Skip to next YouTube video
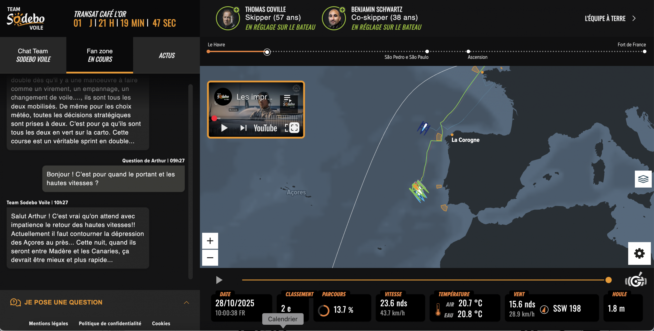654x331 pixels. coord(243,128)
